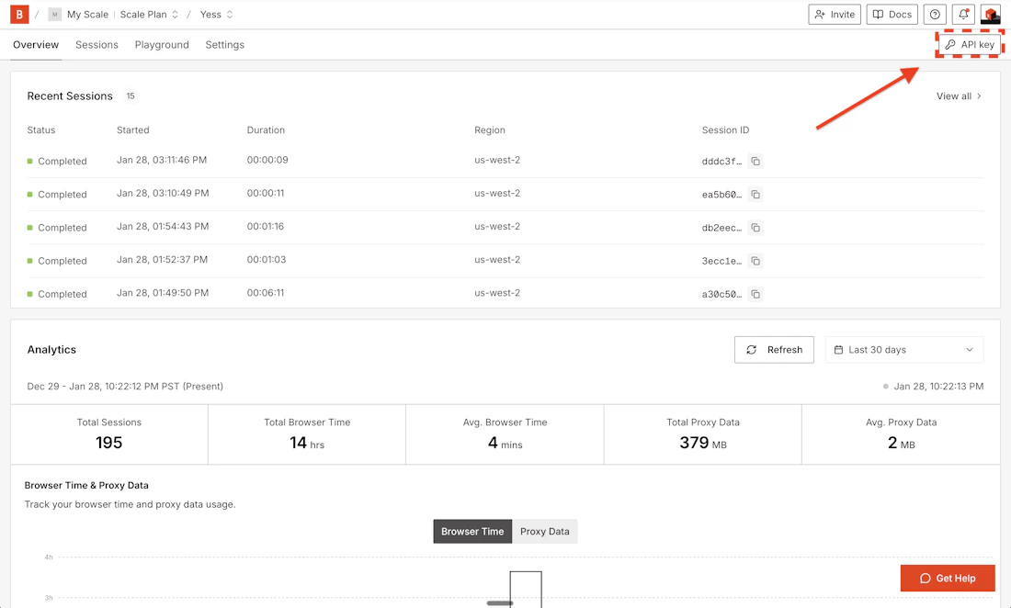
Task: Switch to the Sessions tab
Action: pos(97,44)
